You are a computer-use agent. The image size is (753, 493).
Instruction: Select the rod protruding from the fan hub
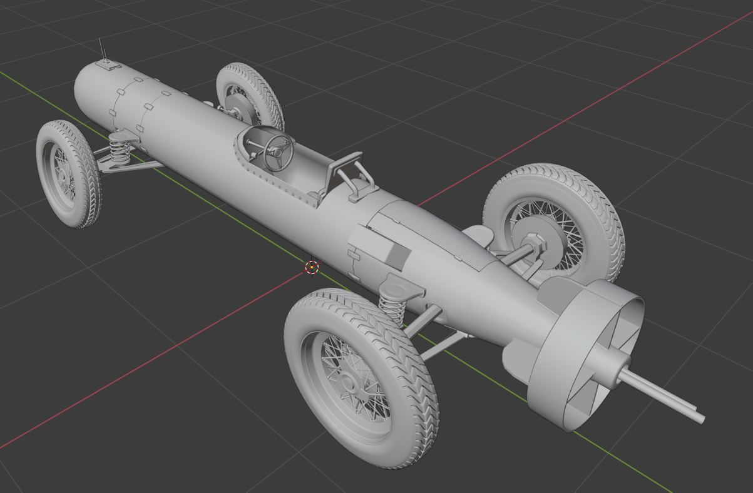[662, 394]
